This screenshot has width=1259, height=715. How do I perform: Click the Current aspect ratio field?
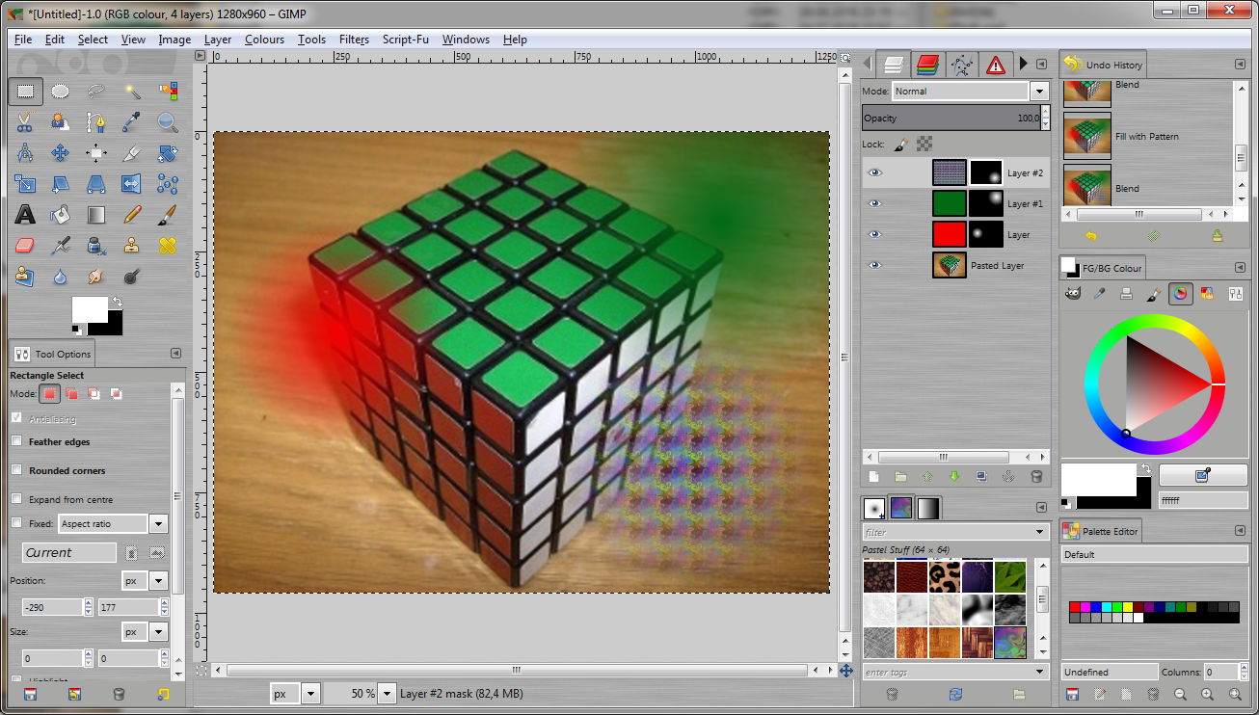point(68,553)
